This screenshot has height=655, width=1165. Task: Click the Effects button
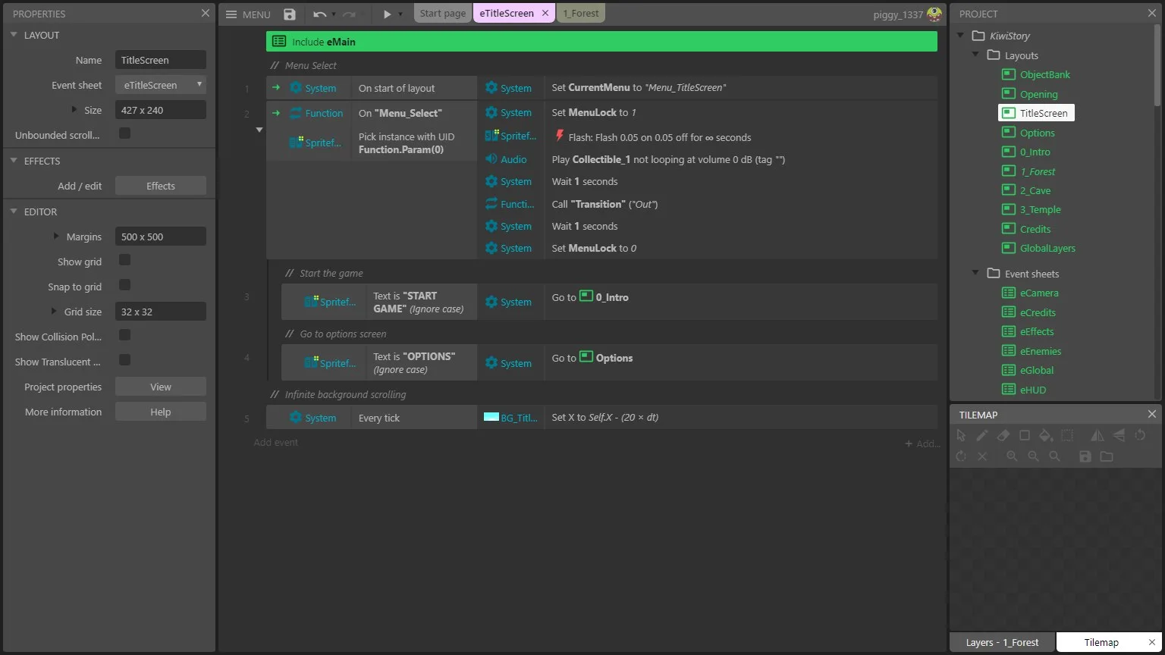(161, 186)
